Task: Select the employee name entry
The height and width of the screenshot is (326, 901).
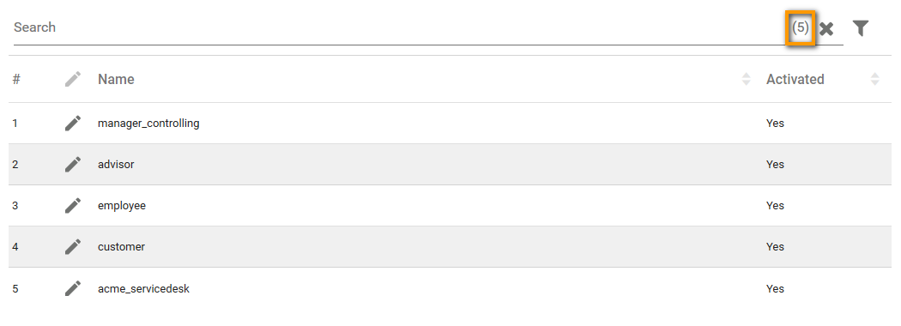Action: [x=122, y=205]
